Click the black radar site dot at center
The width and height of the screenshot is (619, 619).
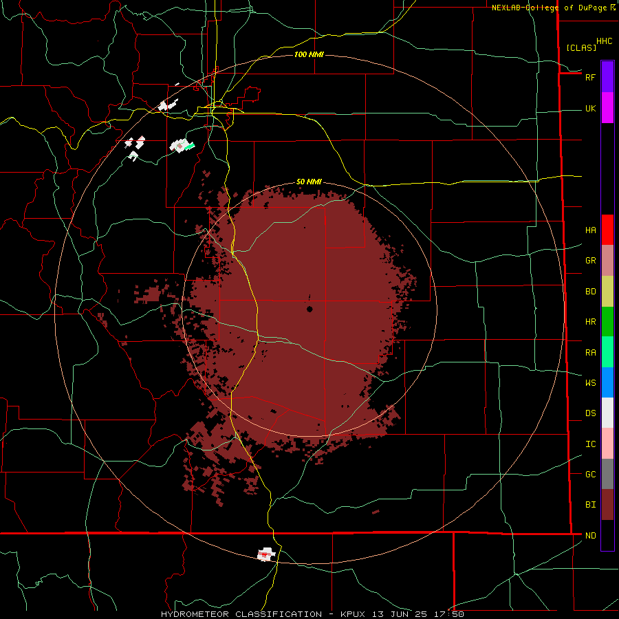[309, 309]
